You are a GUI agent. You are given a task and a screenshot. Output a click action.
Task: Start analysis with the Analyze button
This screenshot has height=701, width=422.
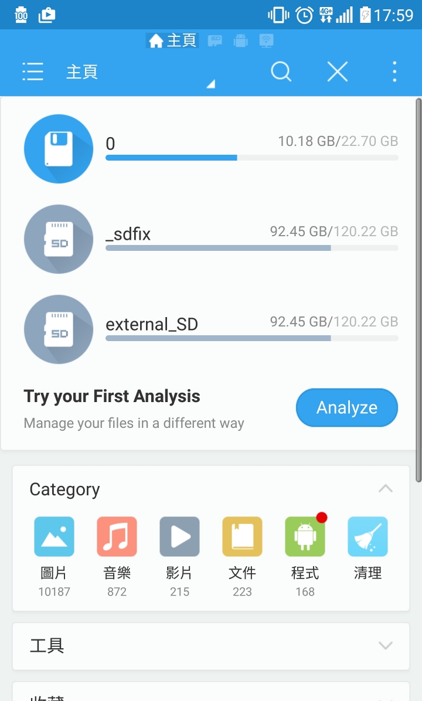[x=347, y=407]
